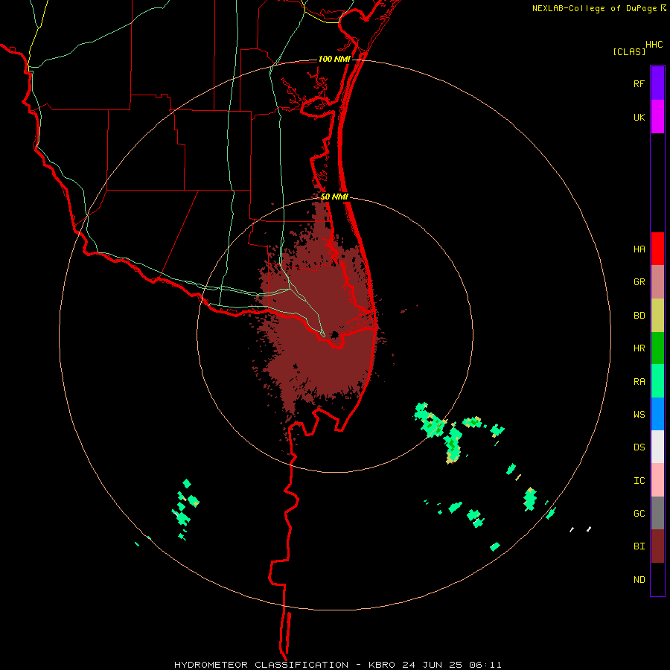Click the RF purple legend swatch
The width and height of the screenshot is (670, 670).
pyautogui.click(x=657, y=83)
